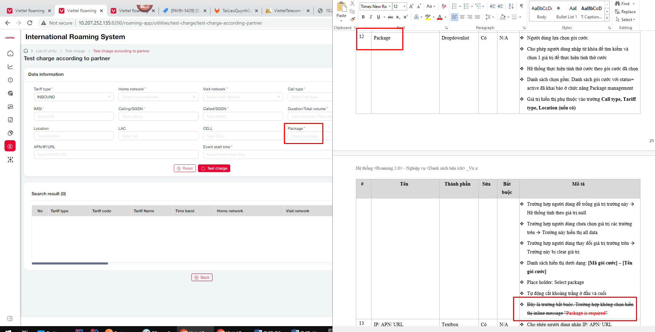The width and height of the screenshot is (655, 332).
Task: Click the List of utility breadcrumb link
Action: pyautogui.click(x=46, y=51)
